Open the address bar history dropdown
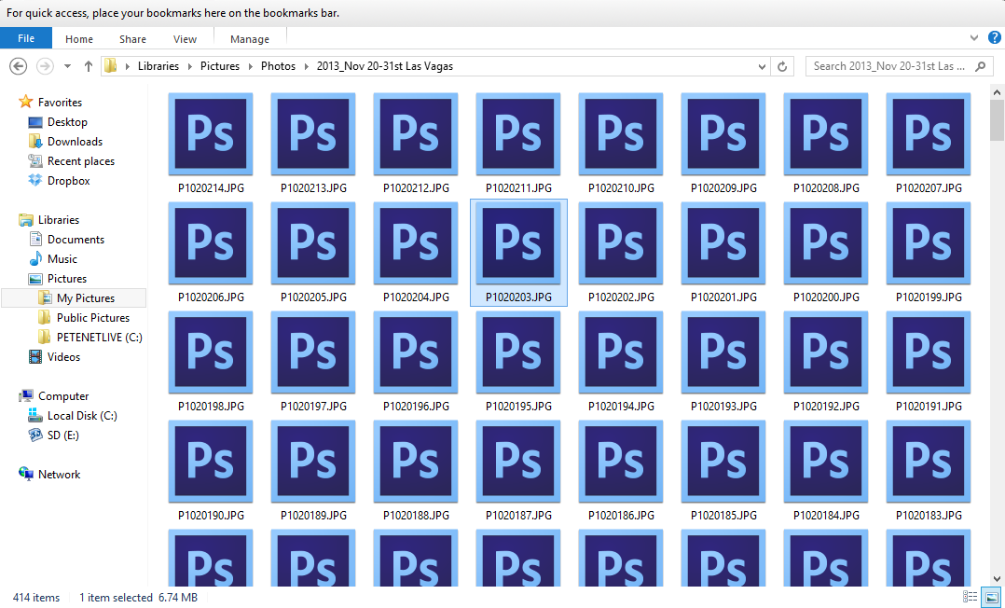The image size is (1005, 608). [762, 66]
